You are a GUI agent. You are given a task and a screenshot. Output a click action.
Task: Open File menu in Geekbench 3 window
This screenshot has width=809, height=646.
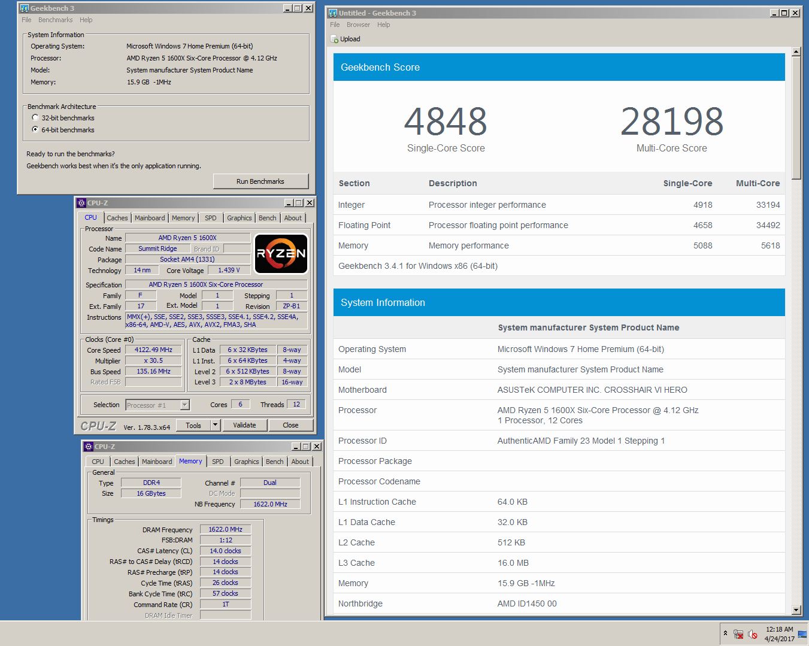tap(26, 20)
